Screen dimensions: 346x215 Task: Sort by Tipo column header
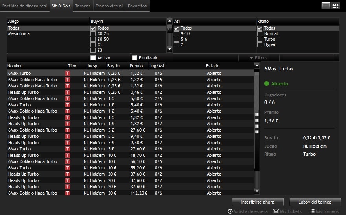[x=72, y=66]
